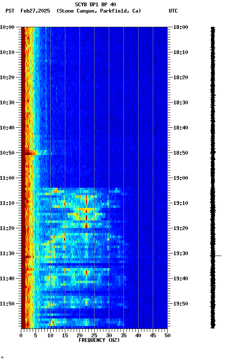Click the red spectrogram burst at 10:50 PST

tap(30, 153)
